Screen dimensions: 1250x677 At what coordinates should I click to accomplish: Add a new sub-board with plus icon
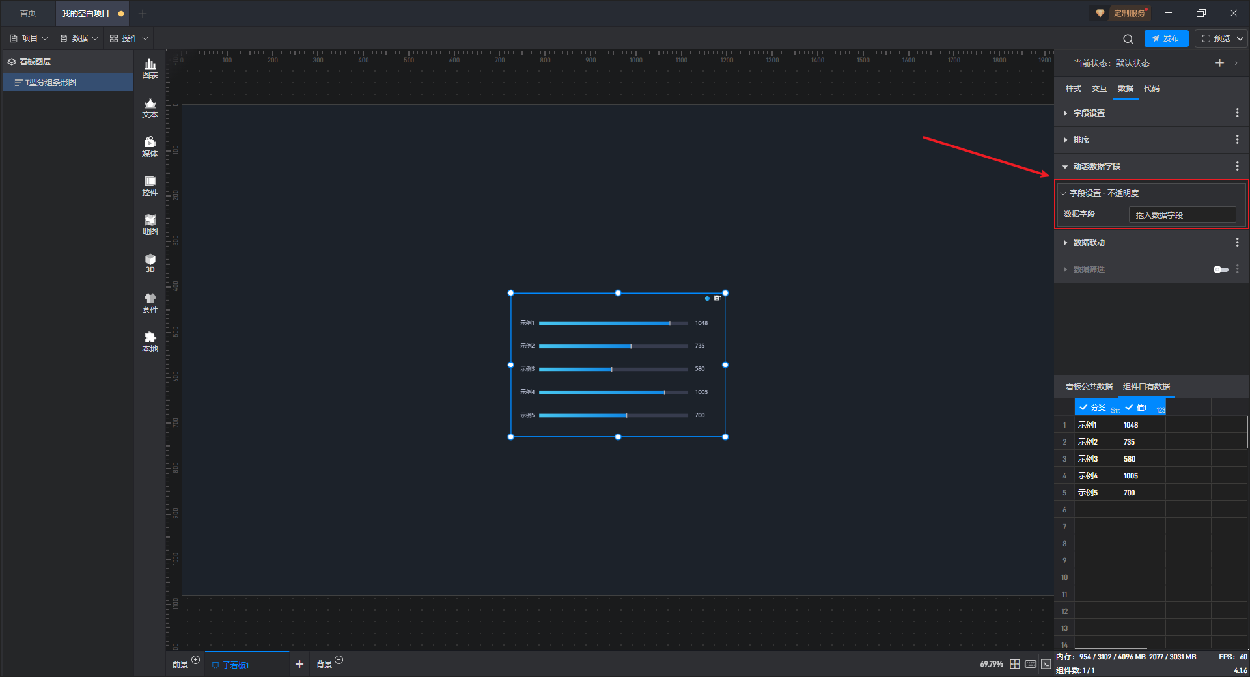coord(299,664)
